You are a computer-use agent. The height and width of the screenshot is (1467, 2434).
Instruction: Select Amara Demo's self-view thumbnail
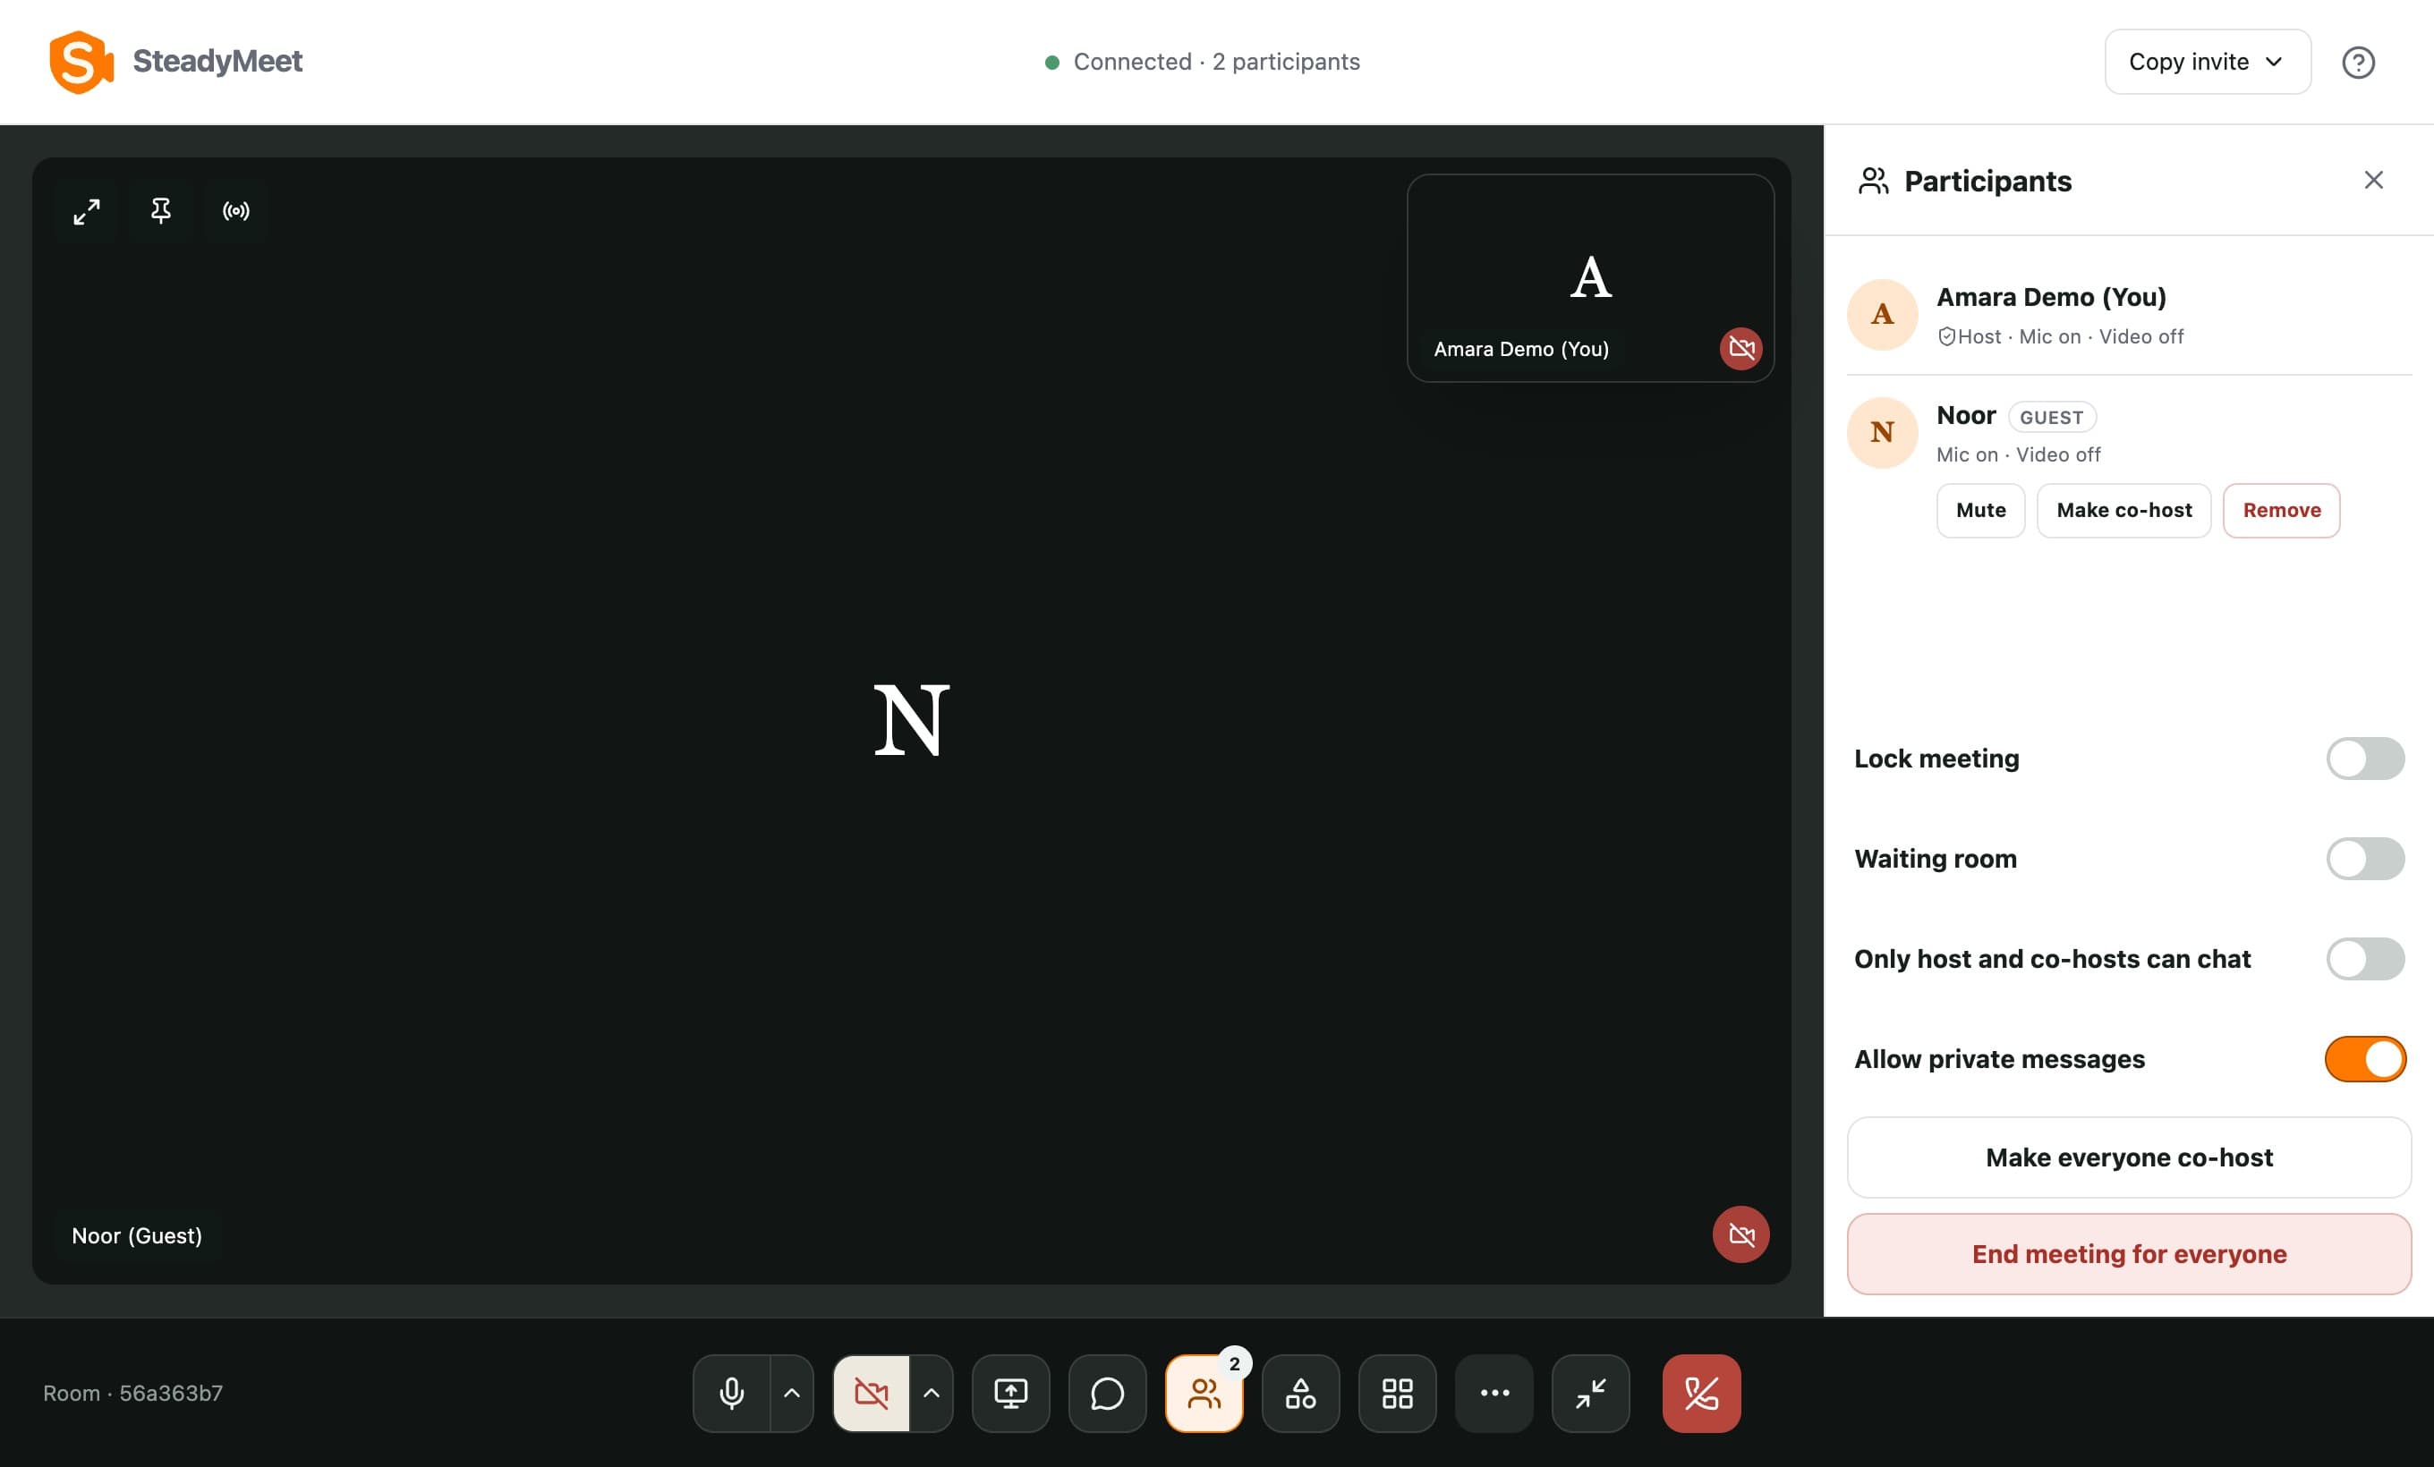1590,278
